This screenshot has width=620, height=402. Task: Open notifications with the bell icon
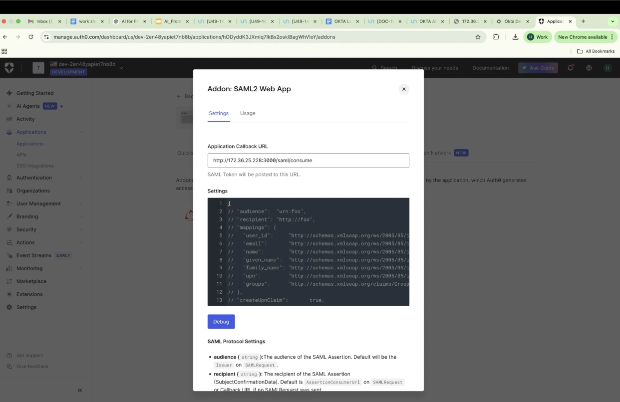tap(570, 67)
